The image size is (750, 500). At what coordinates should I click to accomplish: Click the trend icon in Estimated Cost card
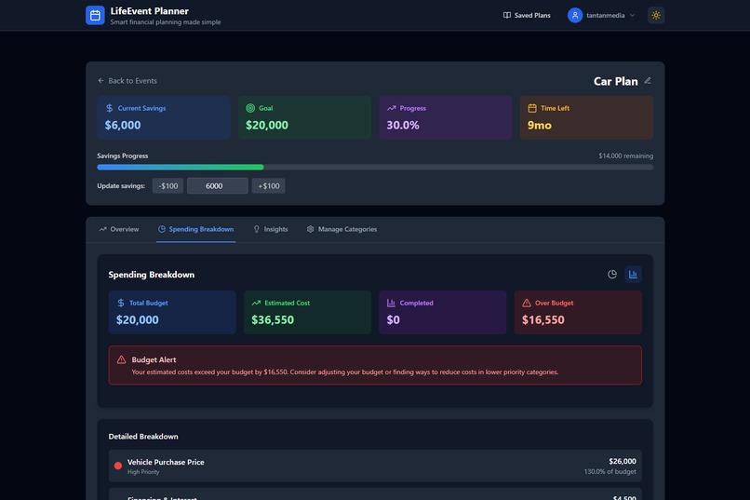click(256, 303)
